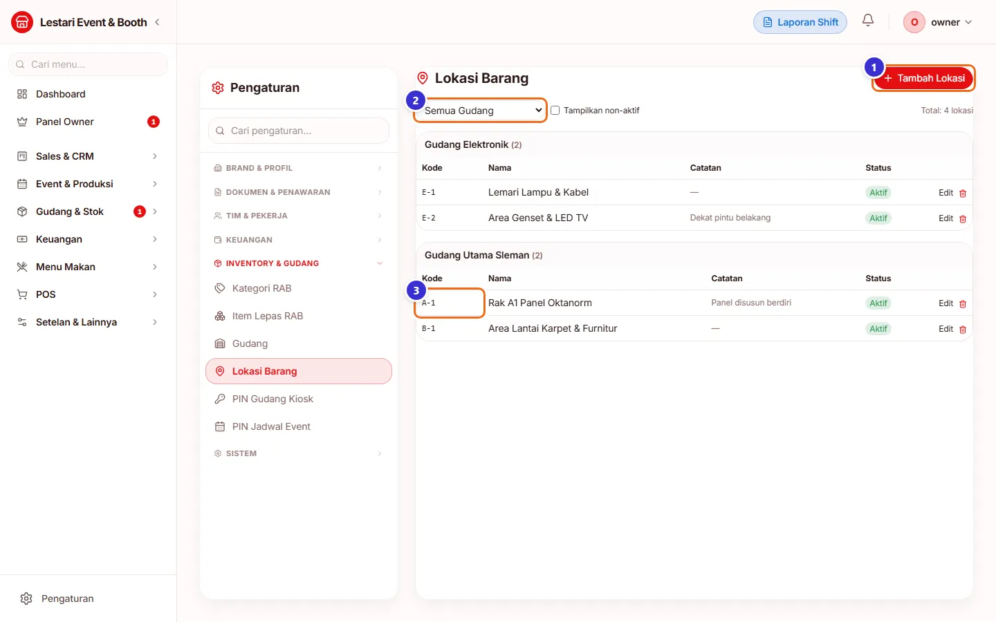Expand the Gudang & Stok menu
The width and height of the screenshot is (996, 622).
point(89,211)
